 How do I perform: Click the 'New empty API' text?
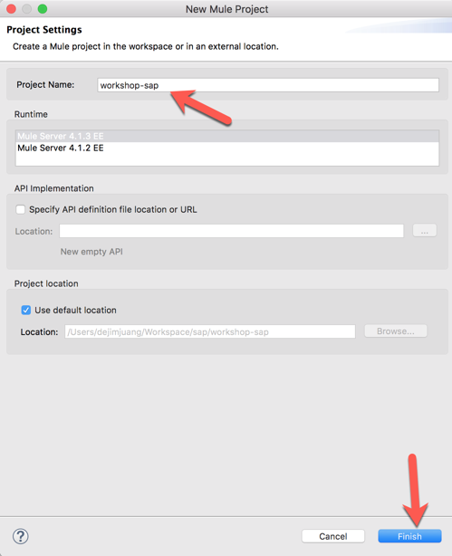coord(91,252)
